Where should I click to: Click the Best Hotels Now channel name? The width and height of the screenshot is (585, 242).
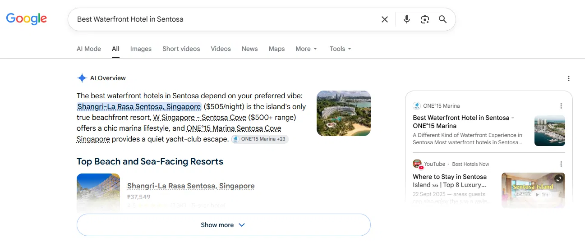pyautogui.click(x=470, y=164)
